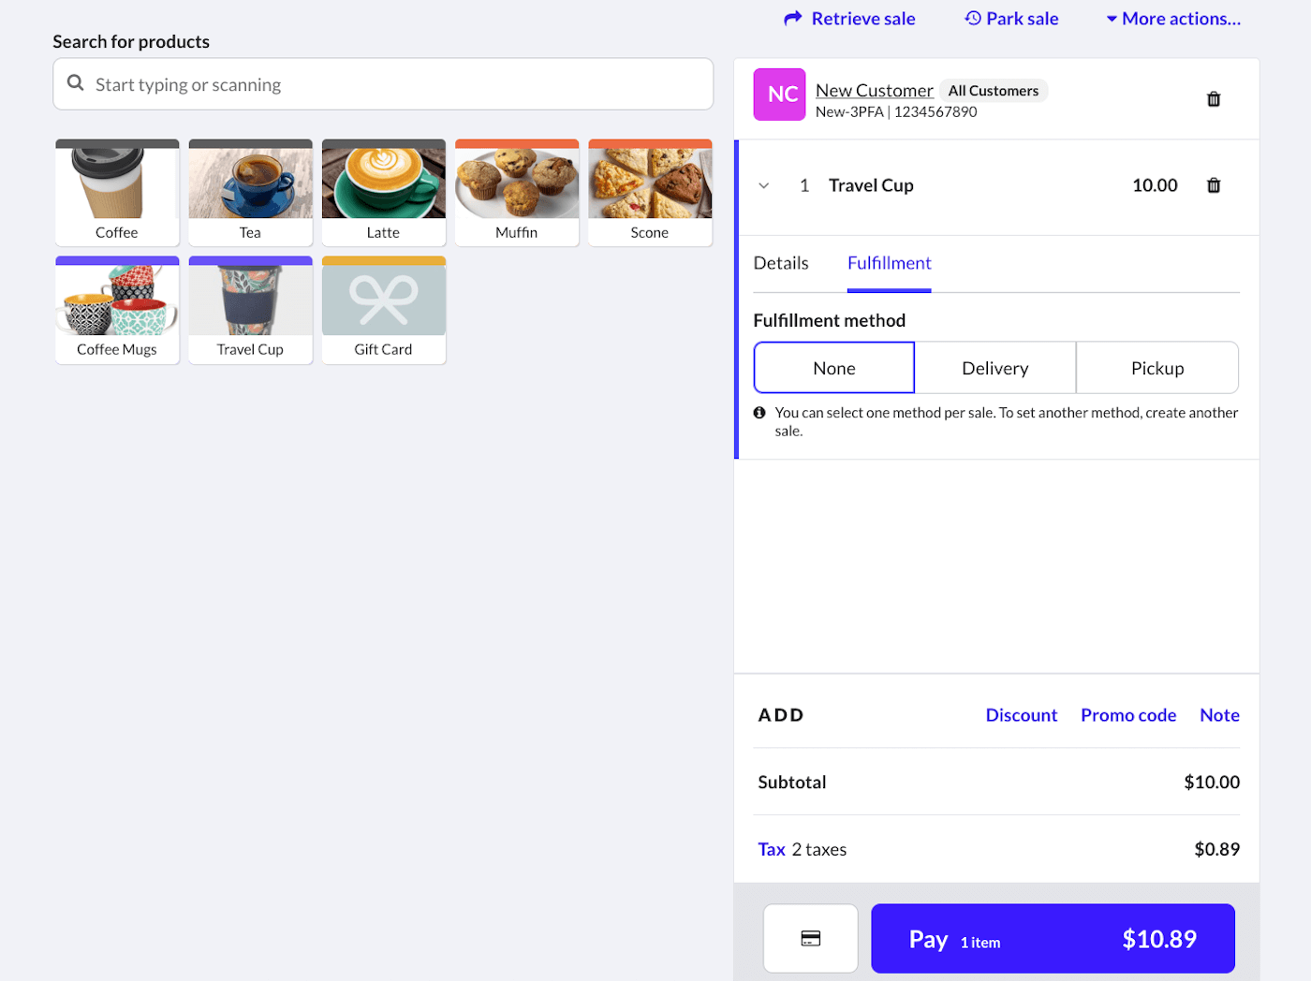Click the info icon under fulfillment
Viewport: 1311px width, 981px height.
click(759, 413)
